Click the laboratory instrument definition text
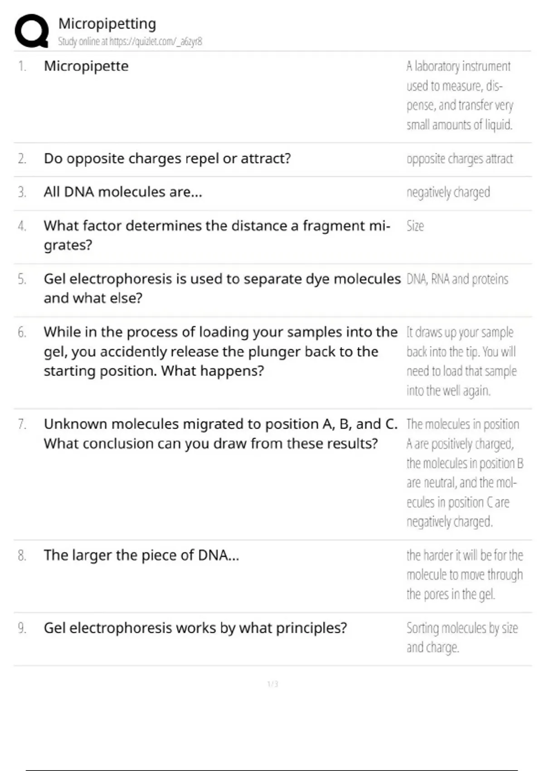This screenshot has height=771, width=544. pyautogui.click(x=459, y=95)
